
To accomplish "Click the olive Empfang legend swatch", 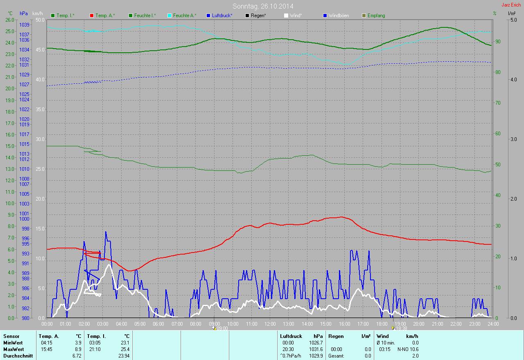I will coord(364,16).
